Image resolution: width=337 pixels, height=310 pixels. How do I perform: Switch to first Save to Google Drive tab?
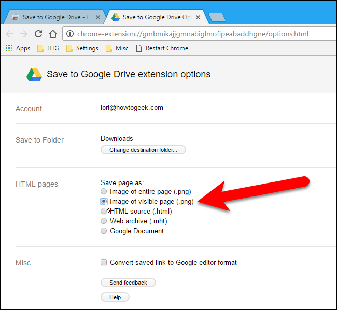coord(51,17)
